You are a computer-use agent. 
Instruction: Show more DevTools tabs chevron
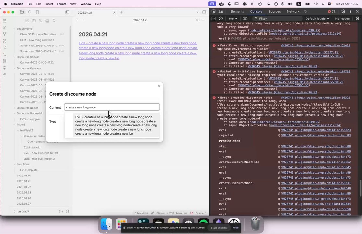pyautogui.click(x=305, y=12)
